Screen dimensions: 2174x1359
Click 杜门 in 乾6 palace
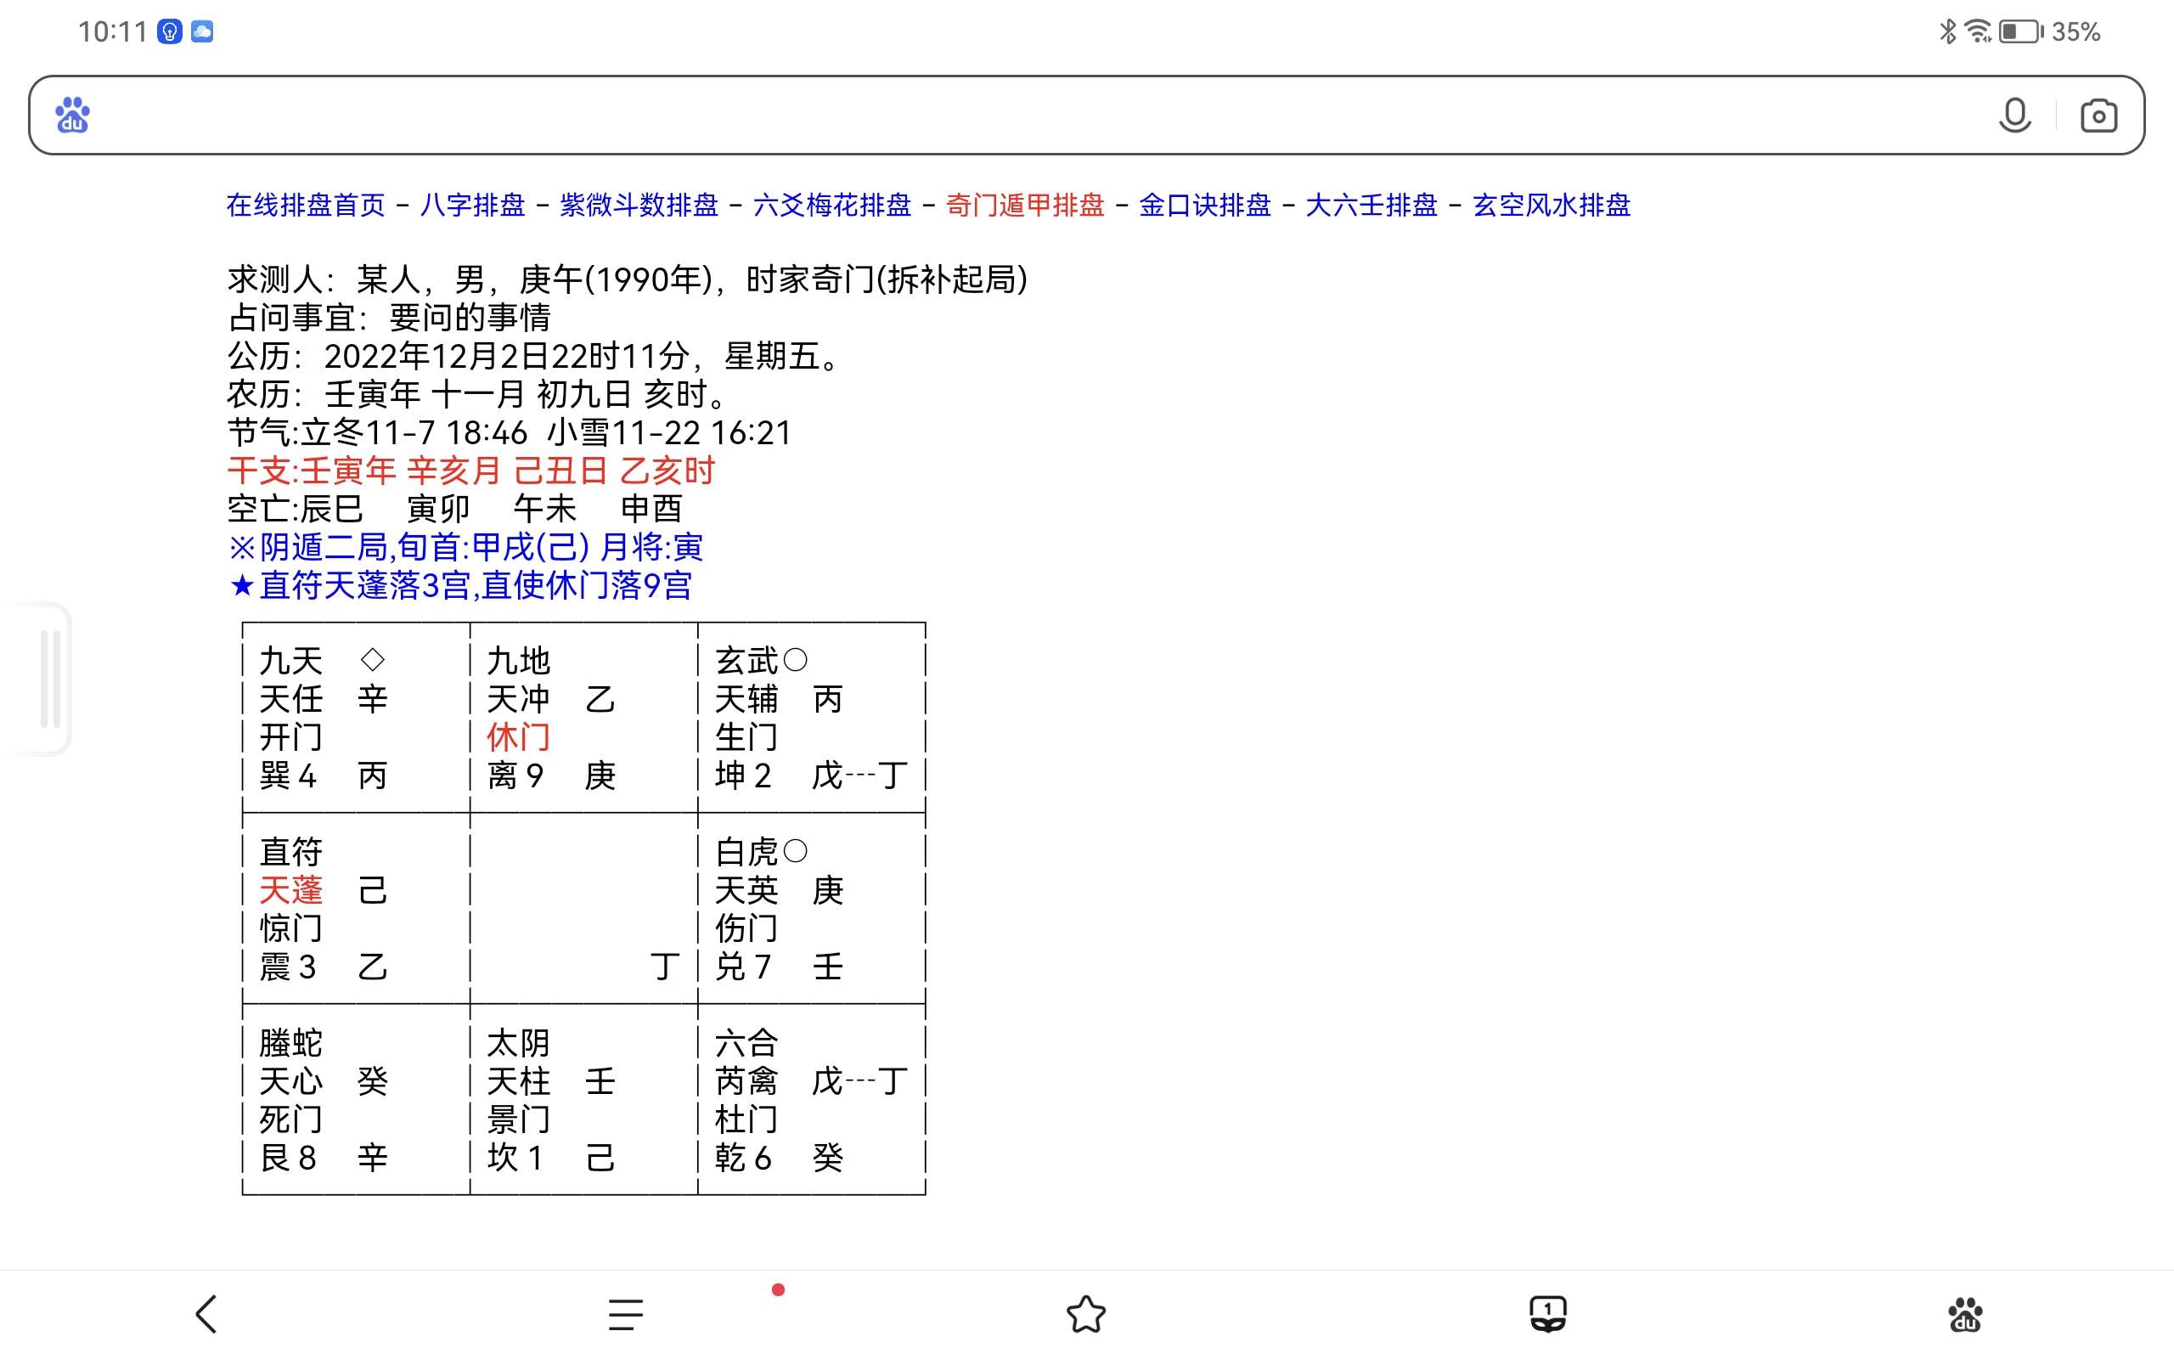point(746,1120)
